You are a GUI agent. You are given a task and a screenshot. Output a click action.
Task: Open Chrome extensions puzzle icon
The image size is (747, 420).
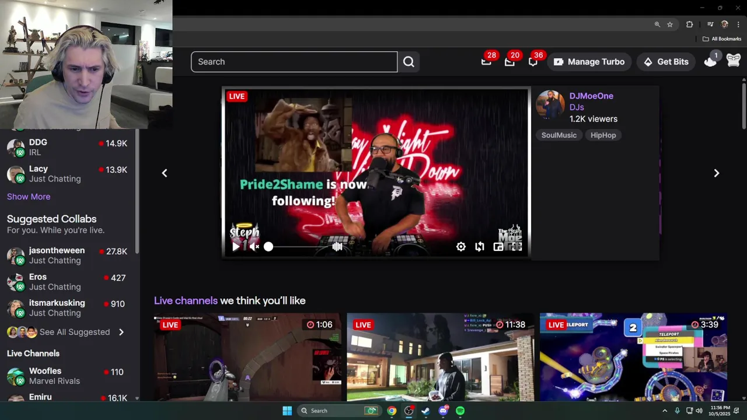(x=690, y=24)
